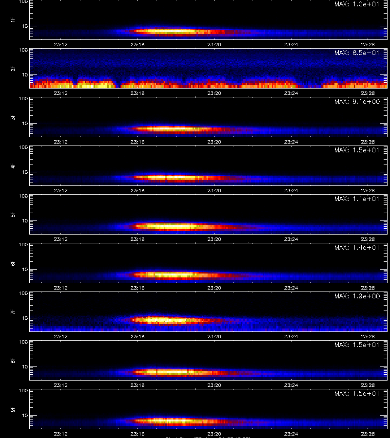The width and height of the screenshot is (390, 438).
Task: Select the 'MAX: 1.5e+01' annotation in panel 8F
Action: (357, 345)
